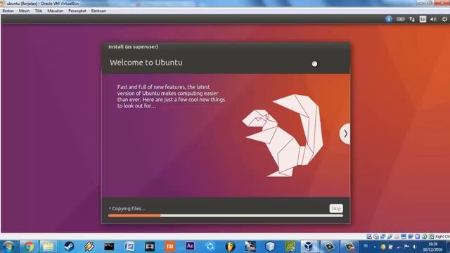
Task: Expand the Copying files details triangle
Action: pos(110,208)
